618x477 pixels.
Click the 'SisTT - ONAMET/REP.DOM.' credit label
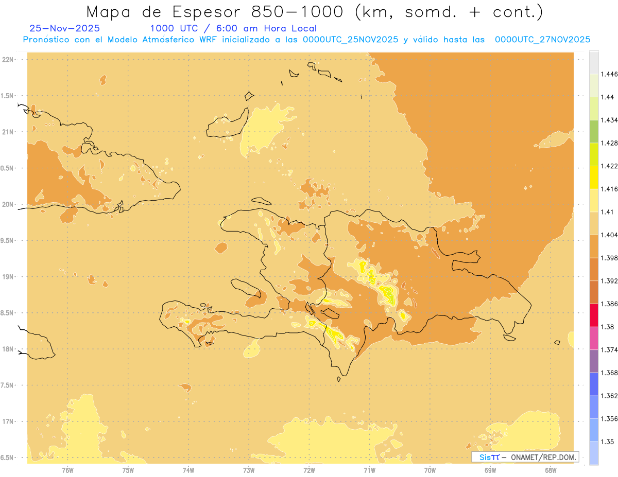coord(525,457)
